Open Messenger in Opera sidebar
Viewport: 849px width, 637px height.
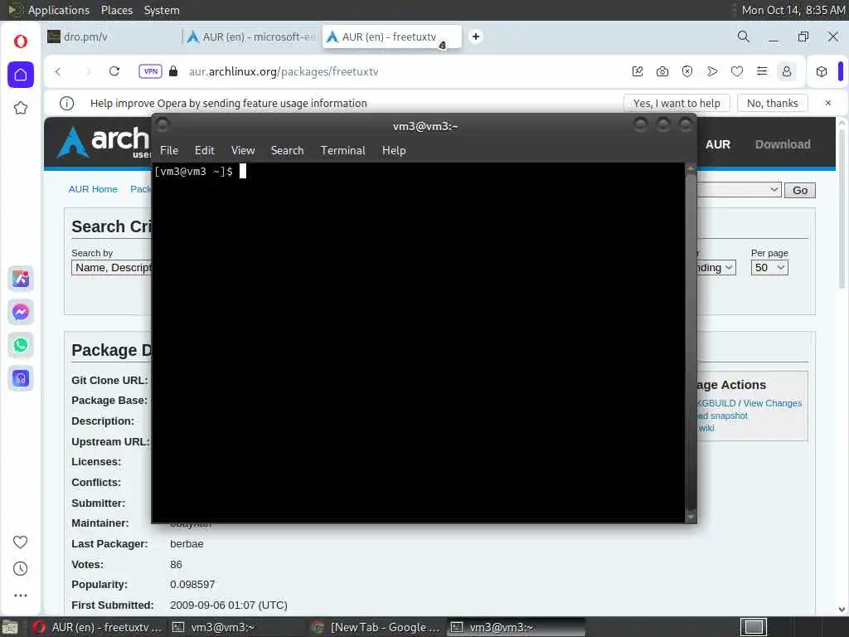click(21, 312)
